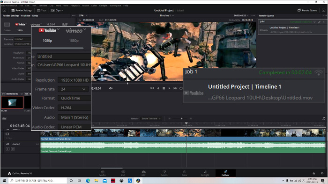Image resolution: width=328 pixels, height=184 pixels.
Task: Switch to the Color page
Action: click(x=185, y=173)
